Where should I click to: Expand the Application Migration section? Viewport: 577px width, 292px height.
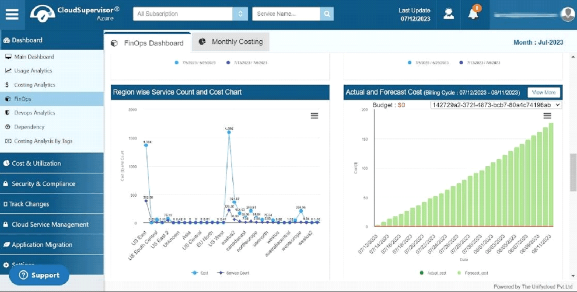(52, 245)
